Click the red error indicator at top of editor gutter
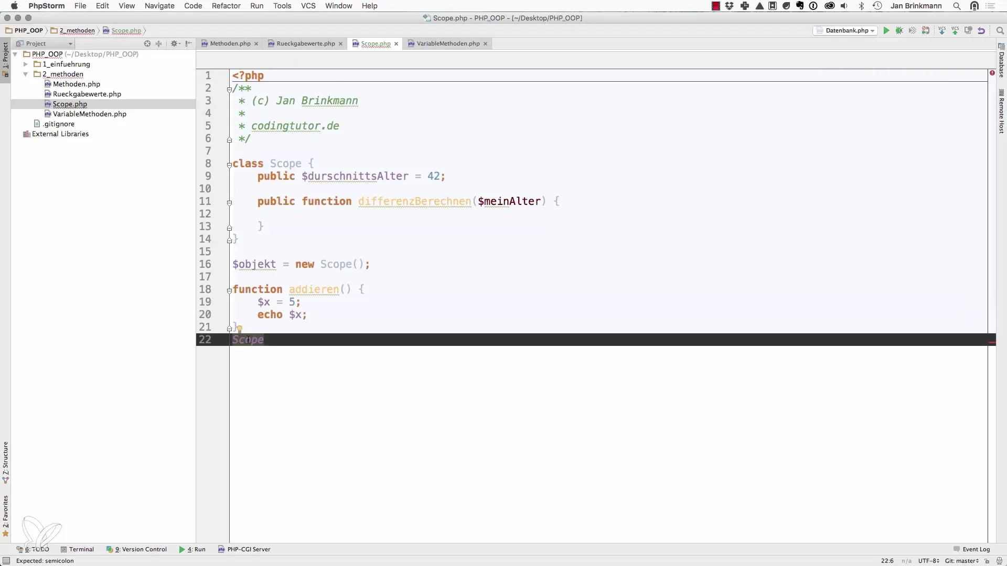1007x566 pixels. 992,73
